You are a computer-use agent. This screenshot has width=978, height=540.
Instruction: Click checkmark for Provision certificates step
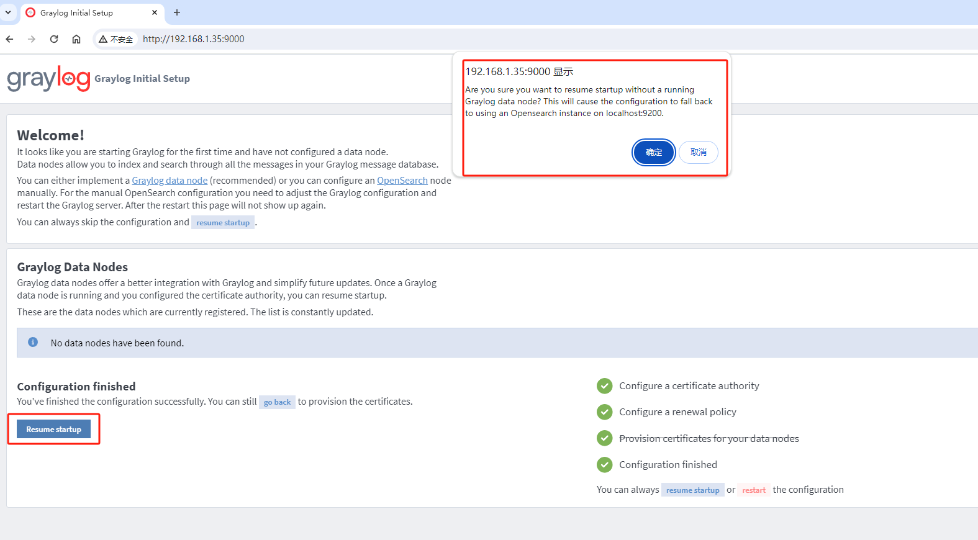604,438
